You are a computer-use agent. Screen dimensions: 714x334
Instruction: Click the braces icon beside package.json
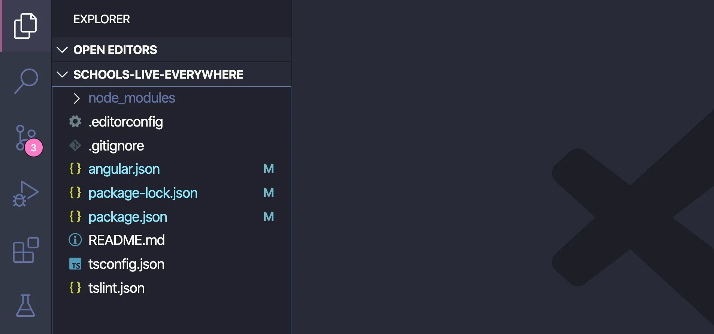[x=75, y=216]
